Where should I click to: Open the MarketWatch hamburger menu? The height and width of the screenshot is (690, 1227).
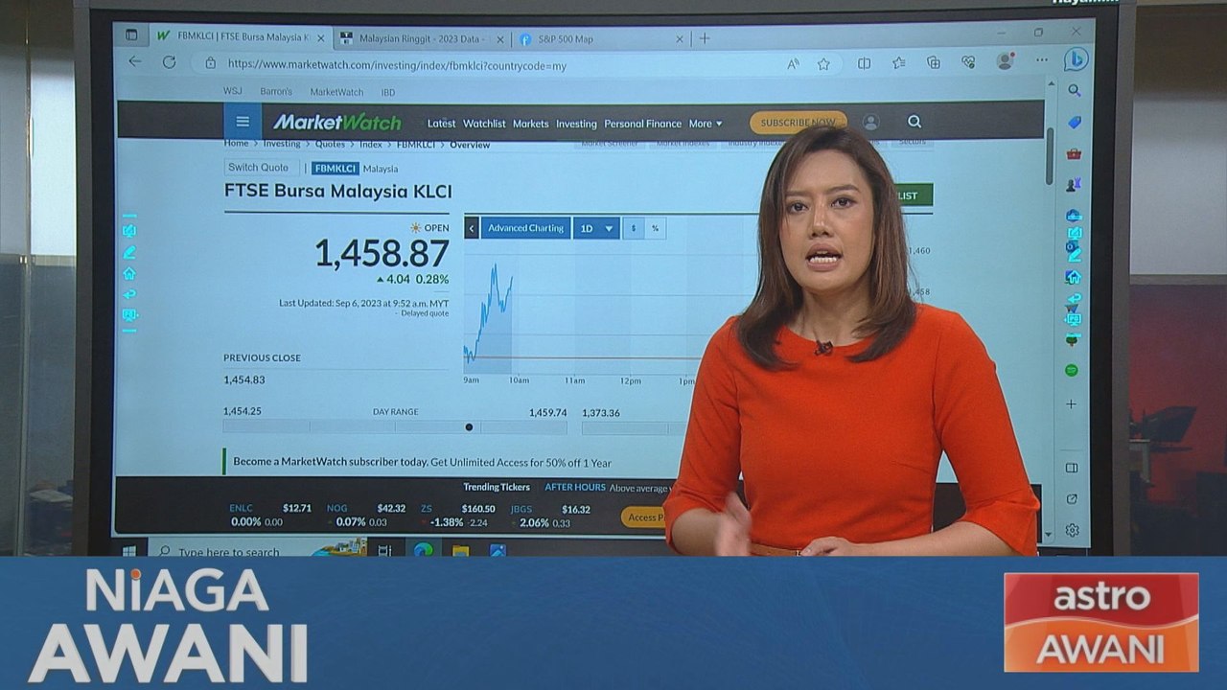coord(243,122)
